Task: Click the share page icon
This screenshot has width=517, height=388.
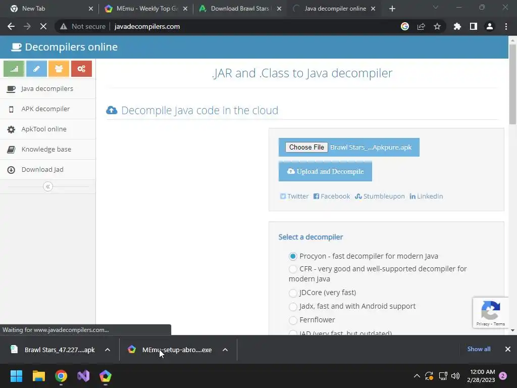Action: pos(421,26)
